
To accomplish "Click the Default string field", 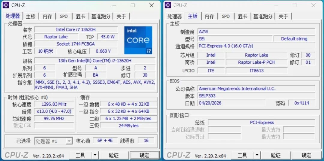I will 294,39.
